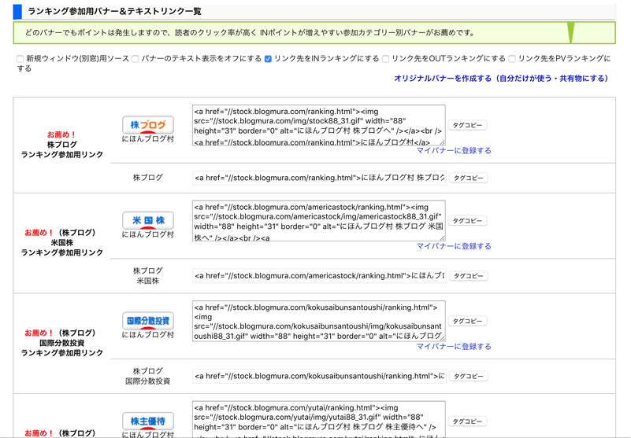Click にほんブログ村 under the 米国株 banner
The width and height of the screenshot is (631, 438).
pos(148,234)
